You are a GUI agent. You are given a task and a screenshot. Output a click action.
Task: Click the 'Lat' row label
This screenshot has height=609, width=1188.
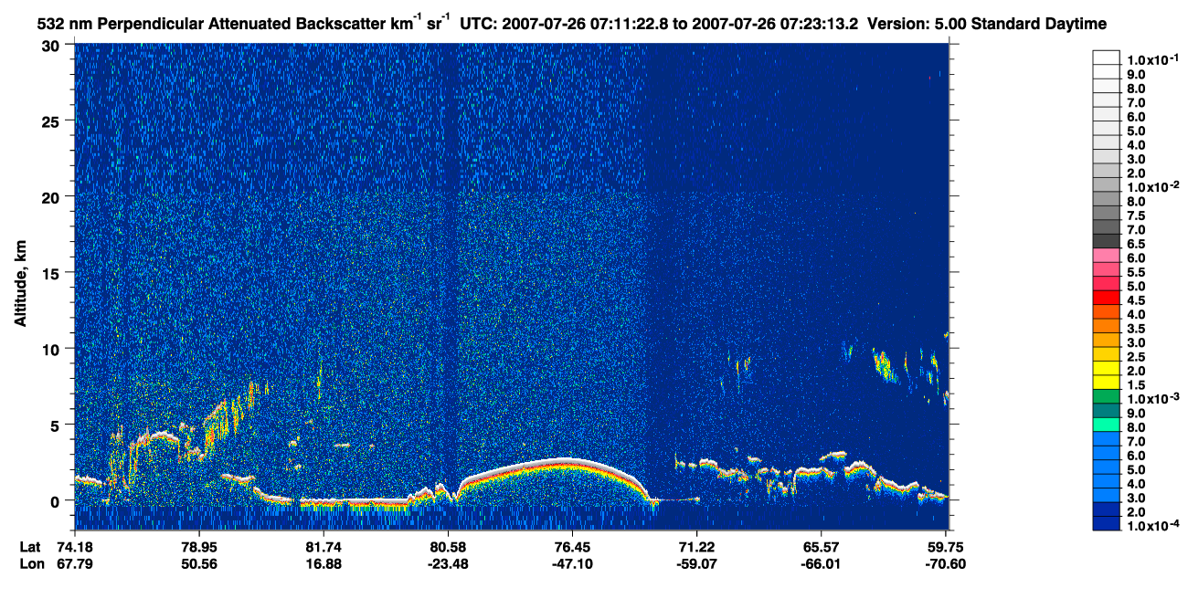30,546
